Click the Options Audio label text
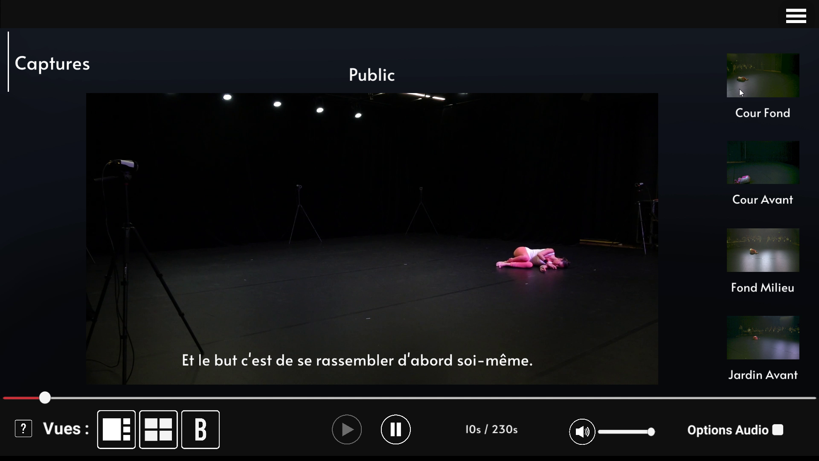Viewport: 819px width, 461px height. coord(727,430)
